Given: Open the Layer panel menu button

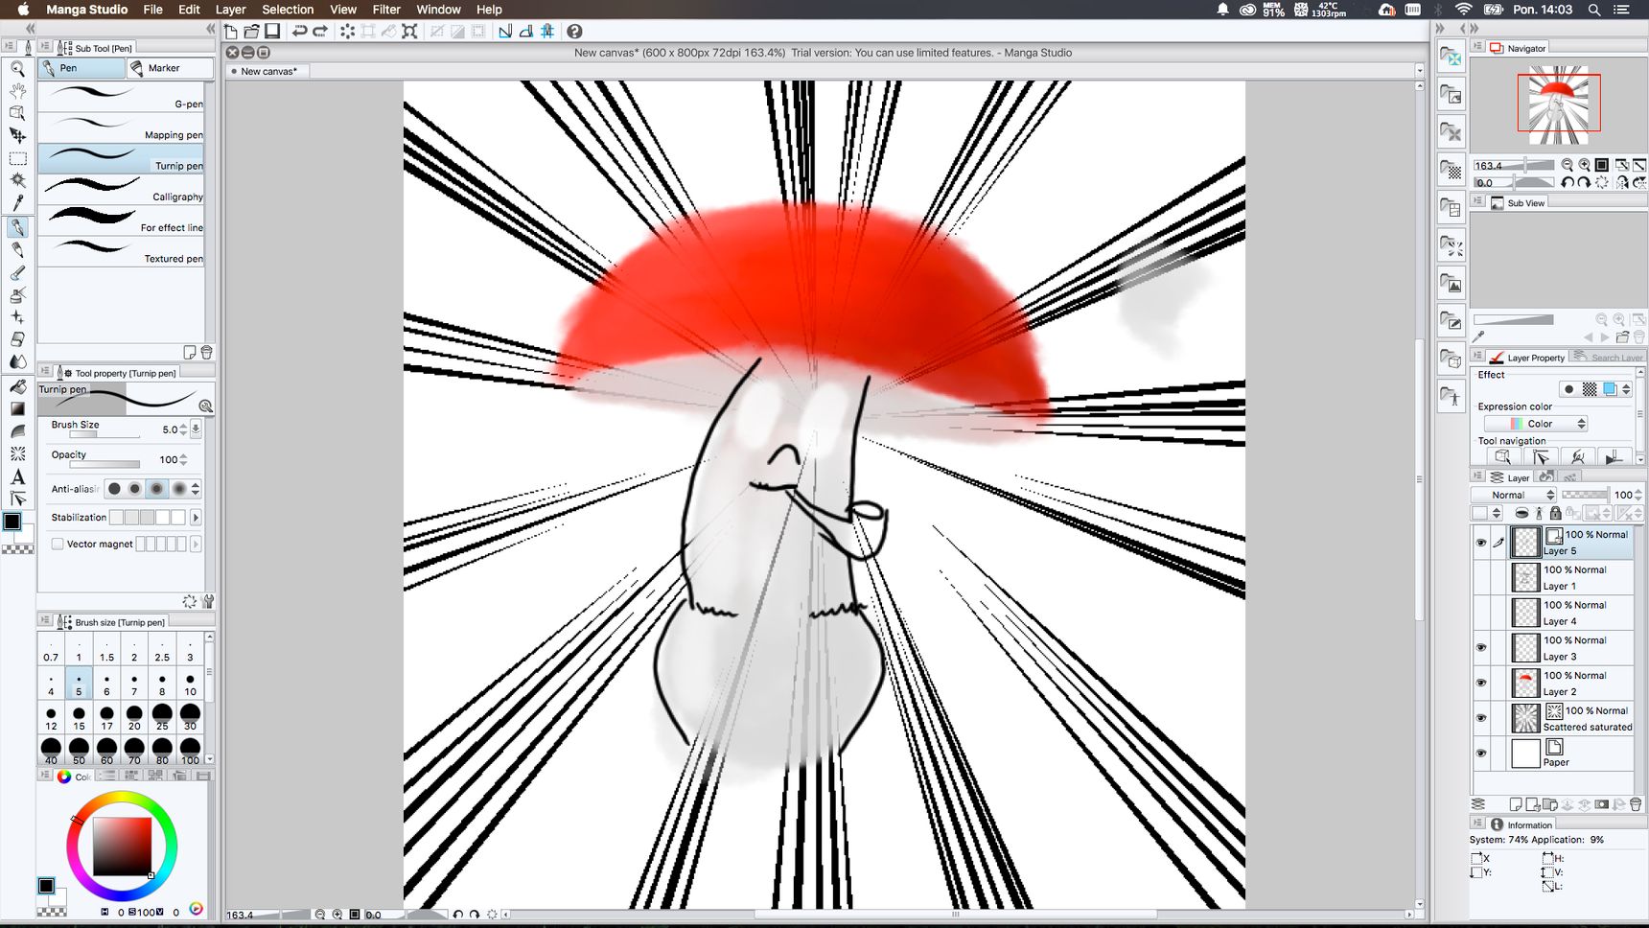Looking at the screenshot, I should [1477, 476].
